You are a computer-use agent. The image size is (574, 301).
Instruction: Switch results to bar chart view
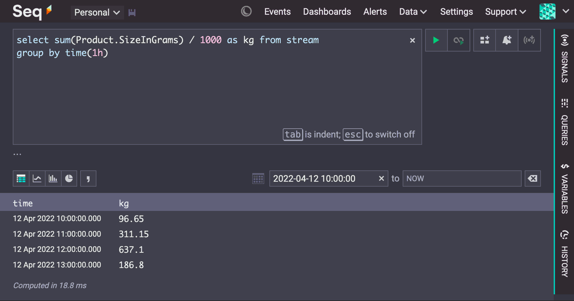[53, 179]
